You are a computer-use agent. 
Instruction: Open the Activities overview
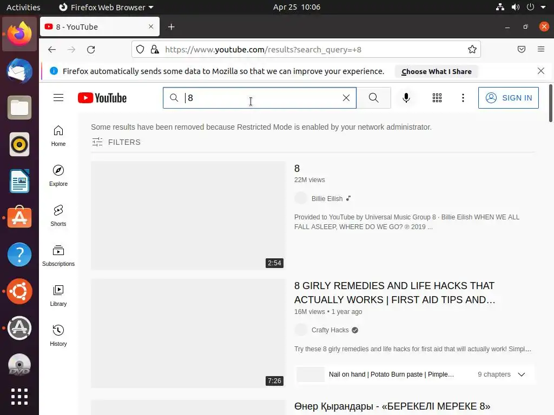point(23,7)
